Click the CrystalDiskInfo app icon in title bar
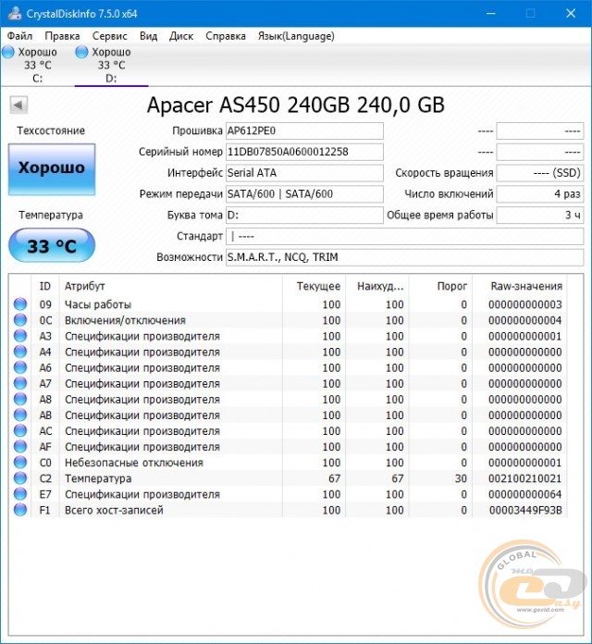This screenshot has height=644, width=592. (x=15, y=13)
